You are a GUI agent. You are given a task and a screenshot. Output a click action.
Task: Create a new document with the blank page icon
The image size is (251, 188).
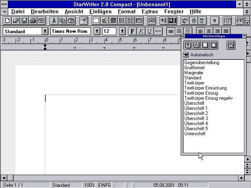pos(7,21)
